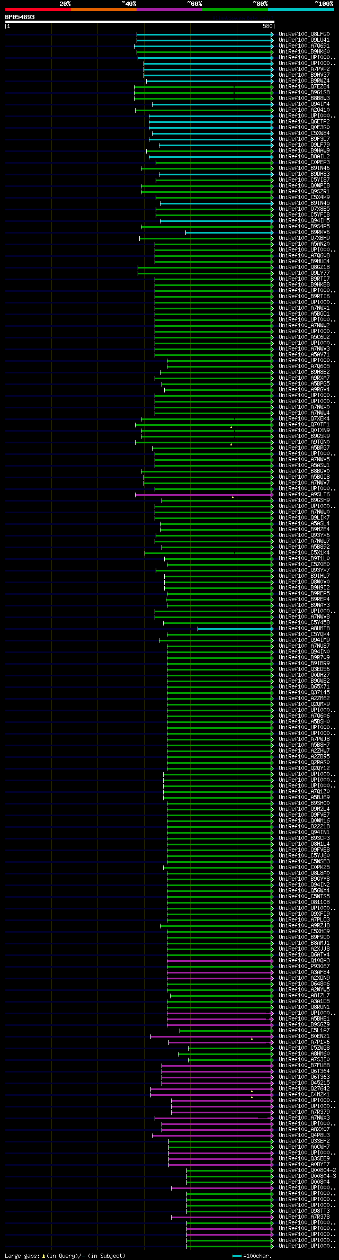The image size is (339, 1260).
Task: Select the label UniRef100_Q00804-2
Action: click(x=307, y=1170)
